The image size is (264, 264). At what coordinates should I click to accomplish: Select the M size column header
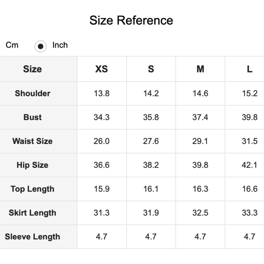point(200,69)
